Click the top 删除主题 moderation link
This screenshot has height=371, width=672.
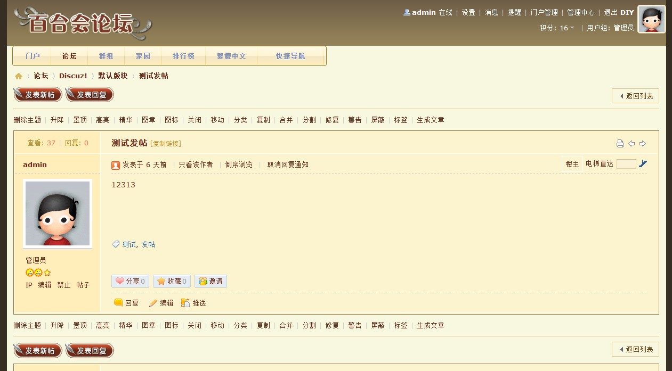[27, 120]
